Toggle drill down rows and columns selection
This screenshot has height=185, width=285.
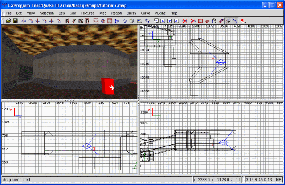(x=235, y=21)
